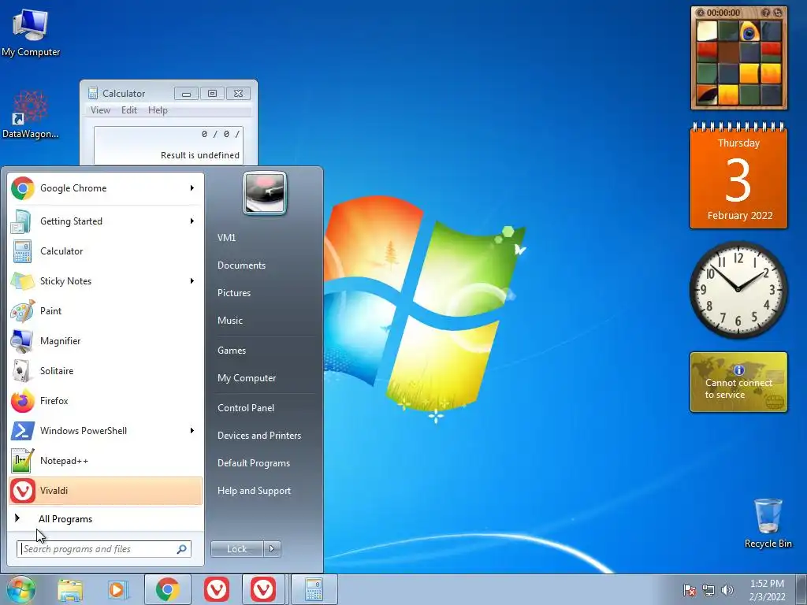807x605 pixels.
Task: Click second Vivaldi taskbar button
Action: point(263,589)
